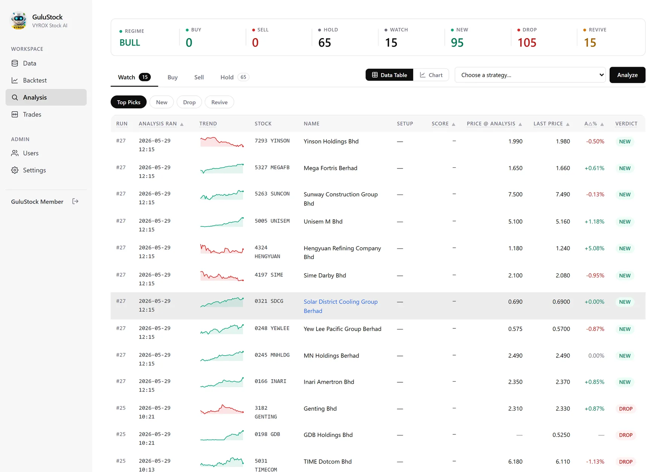664x472 pixels.
Task: Click the NEW verdict badge for Inari Amertron
Action: coord(625,382)
